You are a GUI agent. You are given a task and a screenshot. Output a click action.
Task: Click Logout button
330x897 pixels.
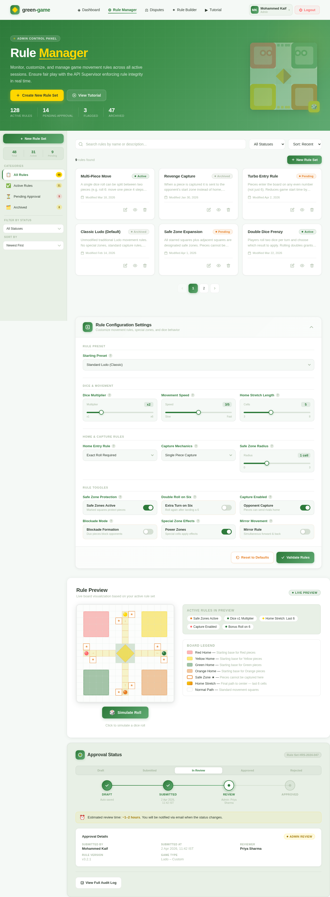[x=307, y=10]
